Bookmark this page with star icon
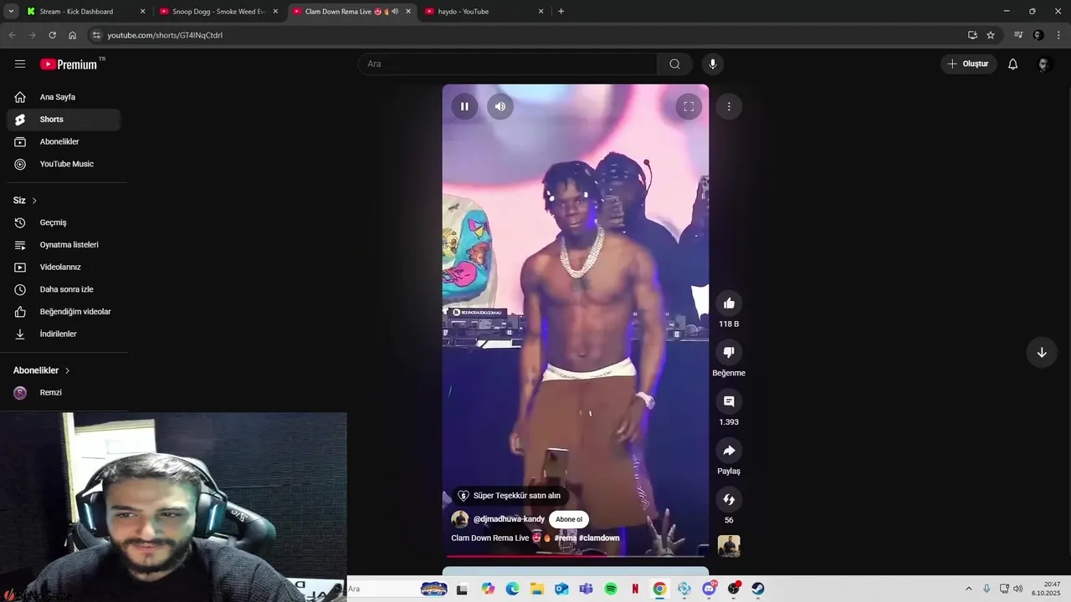The width and height of the screenshot is (1071, 602). [x=991, y=35]
